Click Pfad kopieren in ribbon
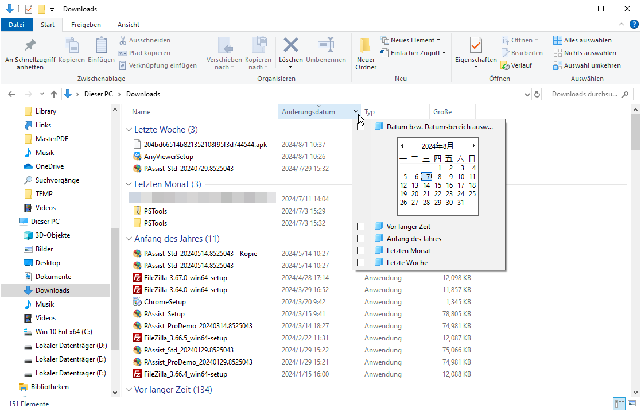Viewport: 641px width, 411px height. (145, 53)
